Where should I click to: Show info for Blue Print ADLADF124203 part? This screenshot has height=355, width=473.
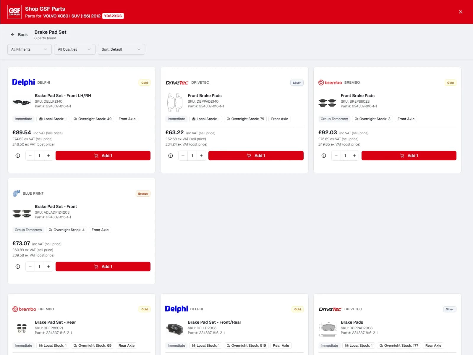pos(18,267)
